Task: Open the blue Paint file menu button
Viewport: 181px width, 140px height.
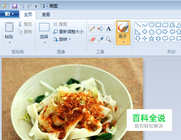Action: tap(9, 14)
